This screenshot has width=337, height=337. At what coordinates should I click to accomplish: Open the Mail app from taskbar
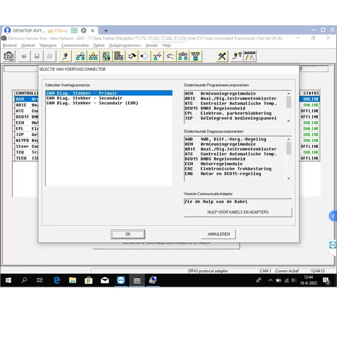[104, 280]
